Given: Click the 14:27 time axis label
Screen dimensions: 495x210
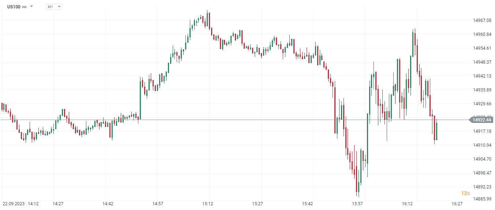Looking at the screenshot, I should [x=58, y=203].
